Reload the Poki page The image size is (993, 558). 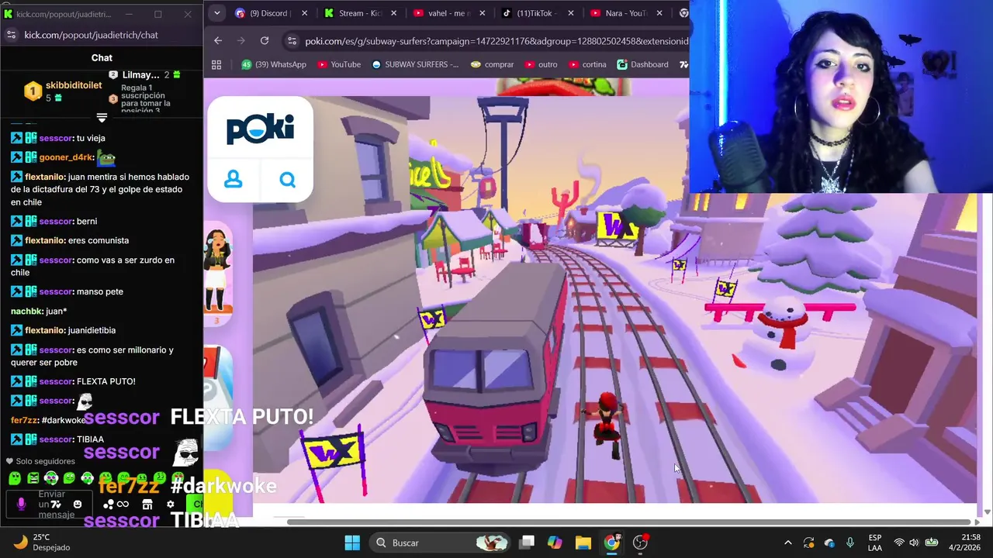click(265, 40)
